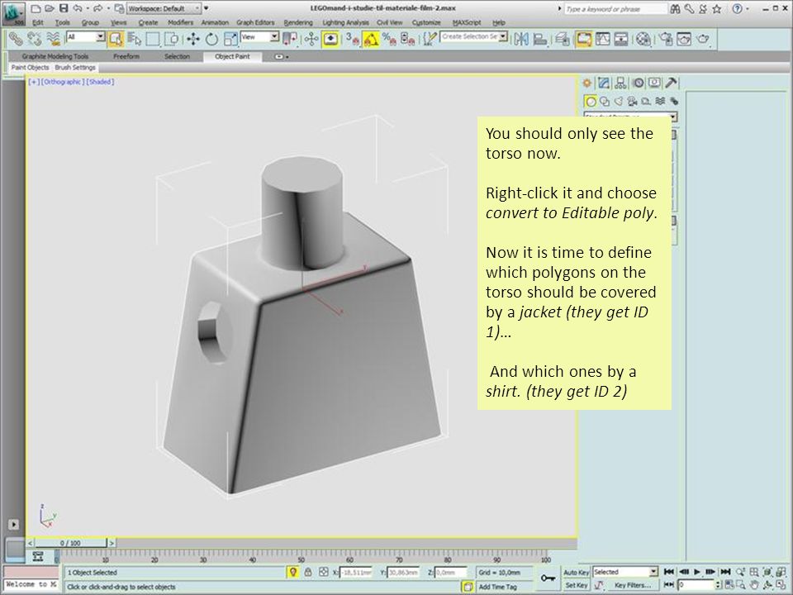The image size is (793, 595).
Task: Select the Rotate tool
Action: click(211, 39)
